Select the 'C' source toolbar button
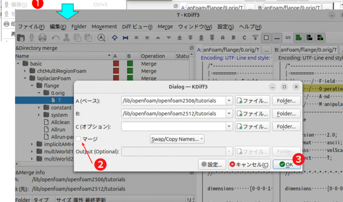Image resolution: width=343 pixels, height=202 pixels. point(244,38)
